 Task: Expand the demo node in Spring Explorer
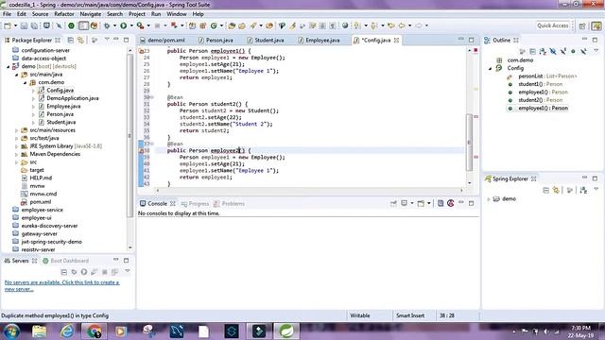click(x=488, y=199)
